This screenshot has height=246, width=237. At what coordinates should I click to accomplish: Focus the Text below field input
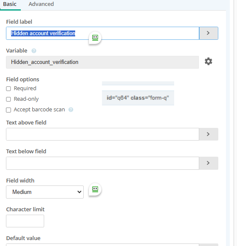[103, 163]
